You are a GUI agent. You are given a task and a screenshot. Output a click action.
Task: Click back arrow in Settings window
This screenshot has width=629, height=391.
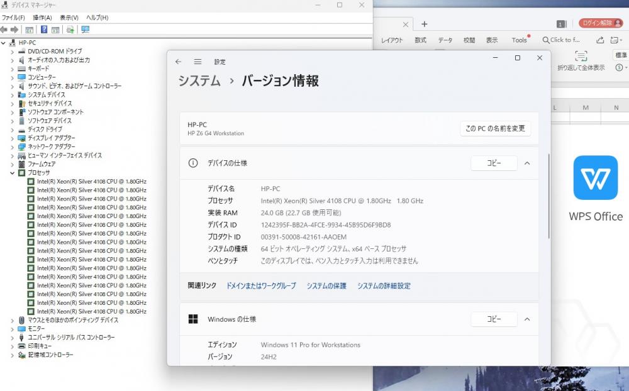tap(179, 62)
